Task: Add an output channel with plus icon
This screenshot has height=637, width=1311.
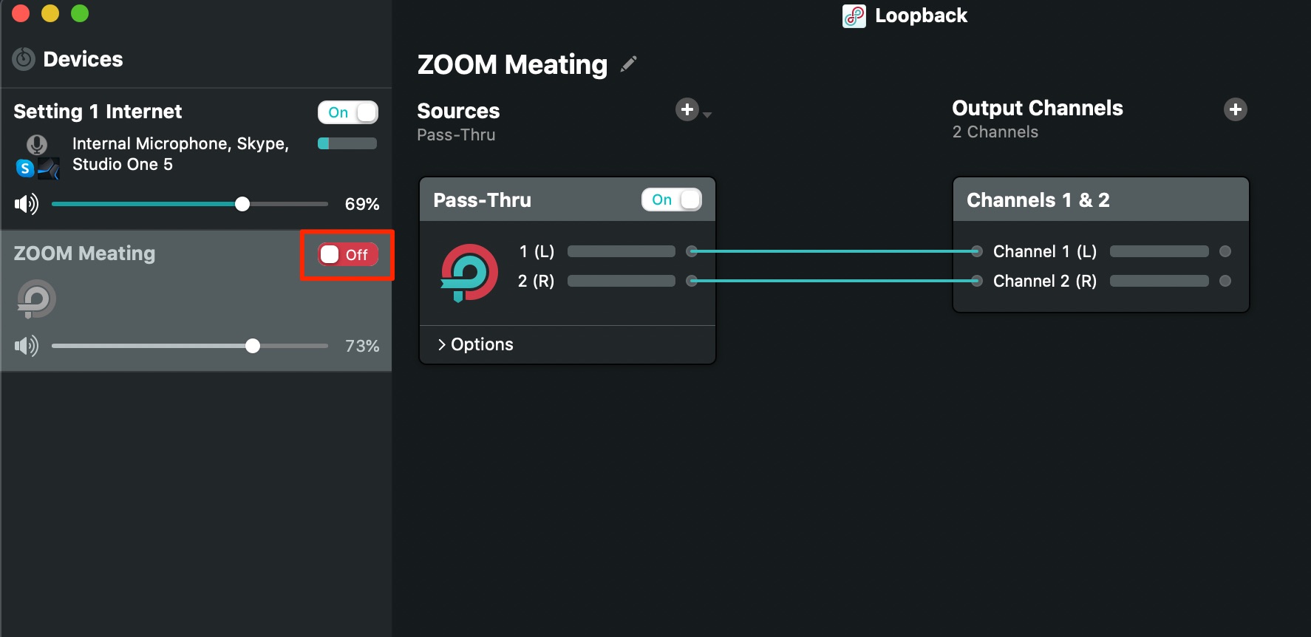Action: point(1236,109)
